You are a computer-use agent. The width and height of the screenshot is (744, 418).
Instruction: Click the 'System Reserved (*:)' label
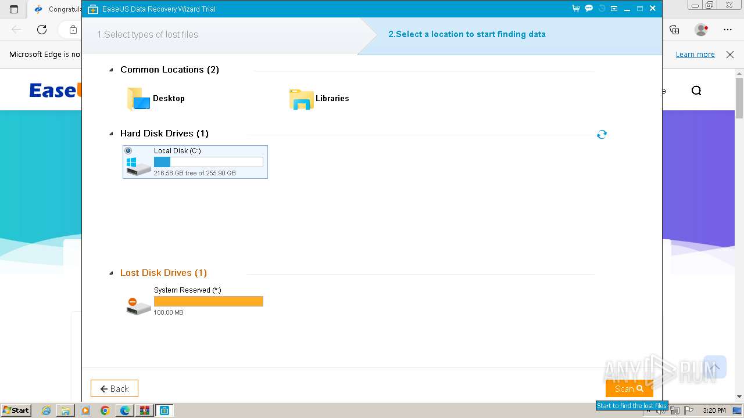(x=188, y=290)
